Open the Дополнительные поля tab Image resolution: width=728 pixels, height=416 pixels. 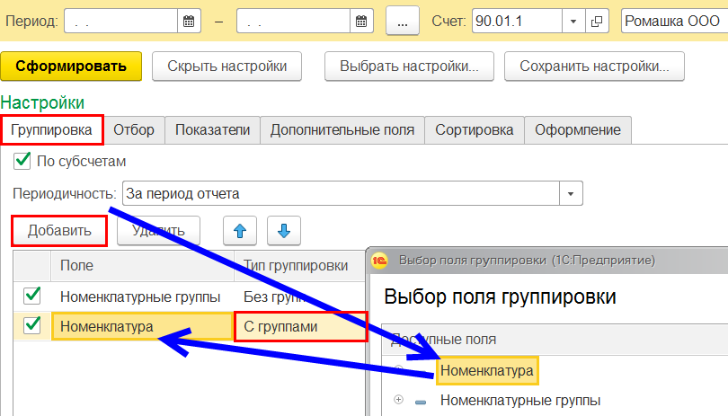(x=342, y=129)
